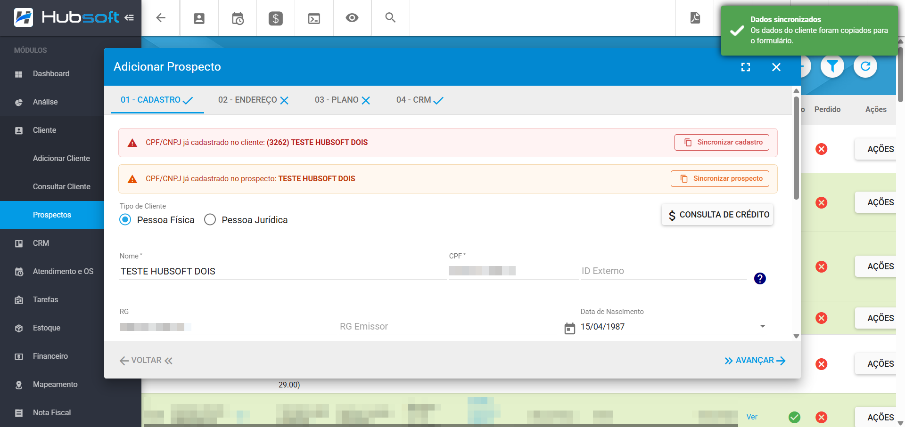Click the dialog scrollbar up arrow

(x=796, y=91)
